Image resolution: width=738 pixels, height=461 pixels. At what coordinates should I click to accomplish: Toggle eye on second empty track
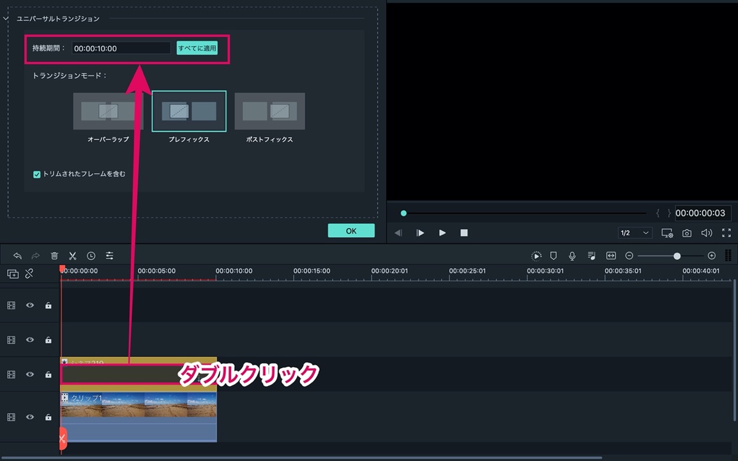tap(30, 340)
